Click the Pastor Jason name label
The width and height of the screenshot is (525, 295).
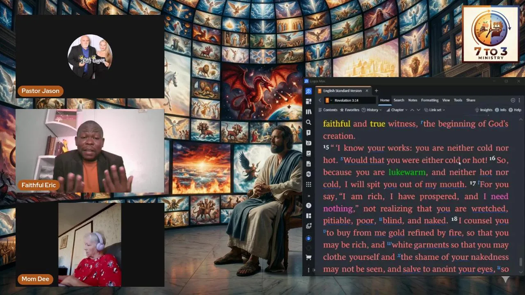[40, 91]
